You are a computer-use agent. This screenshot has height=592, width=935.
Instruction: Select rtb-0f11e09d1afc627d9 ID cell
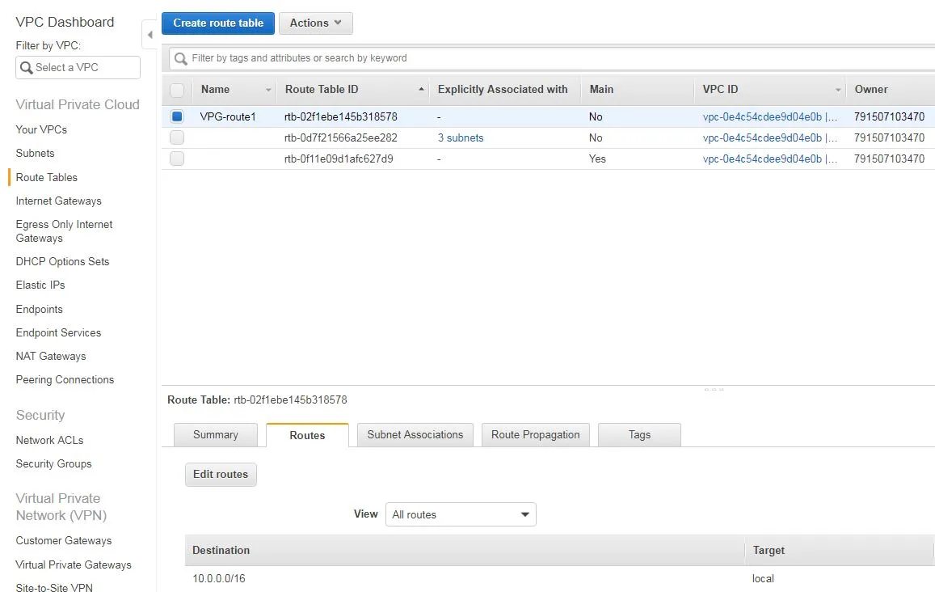(339, 159)
